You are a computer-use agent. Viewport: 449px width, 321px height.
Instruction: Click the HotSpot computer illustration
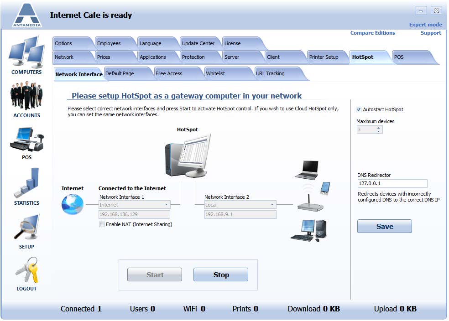click(x=188, y=155)
